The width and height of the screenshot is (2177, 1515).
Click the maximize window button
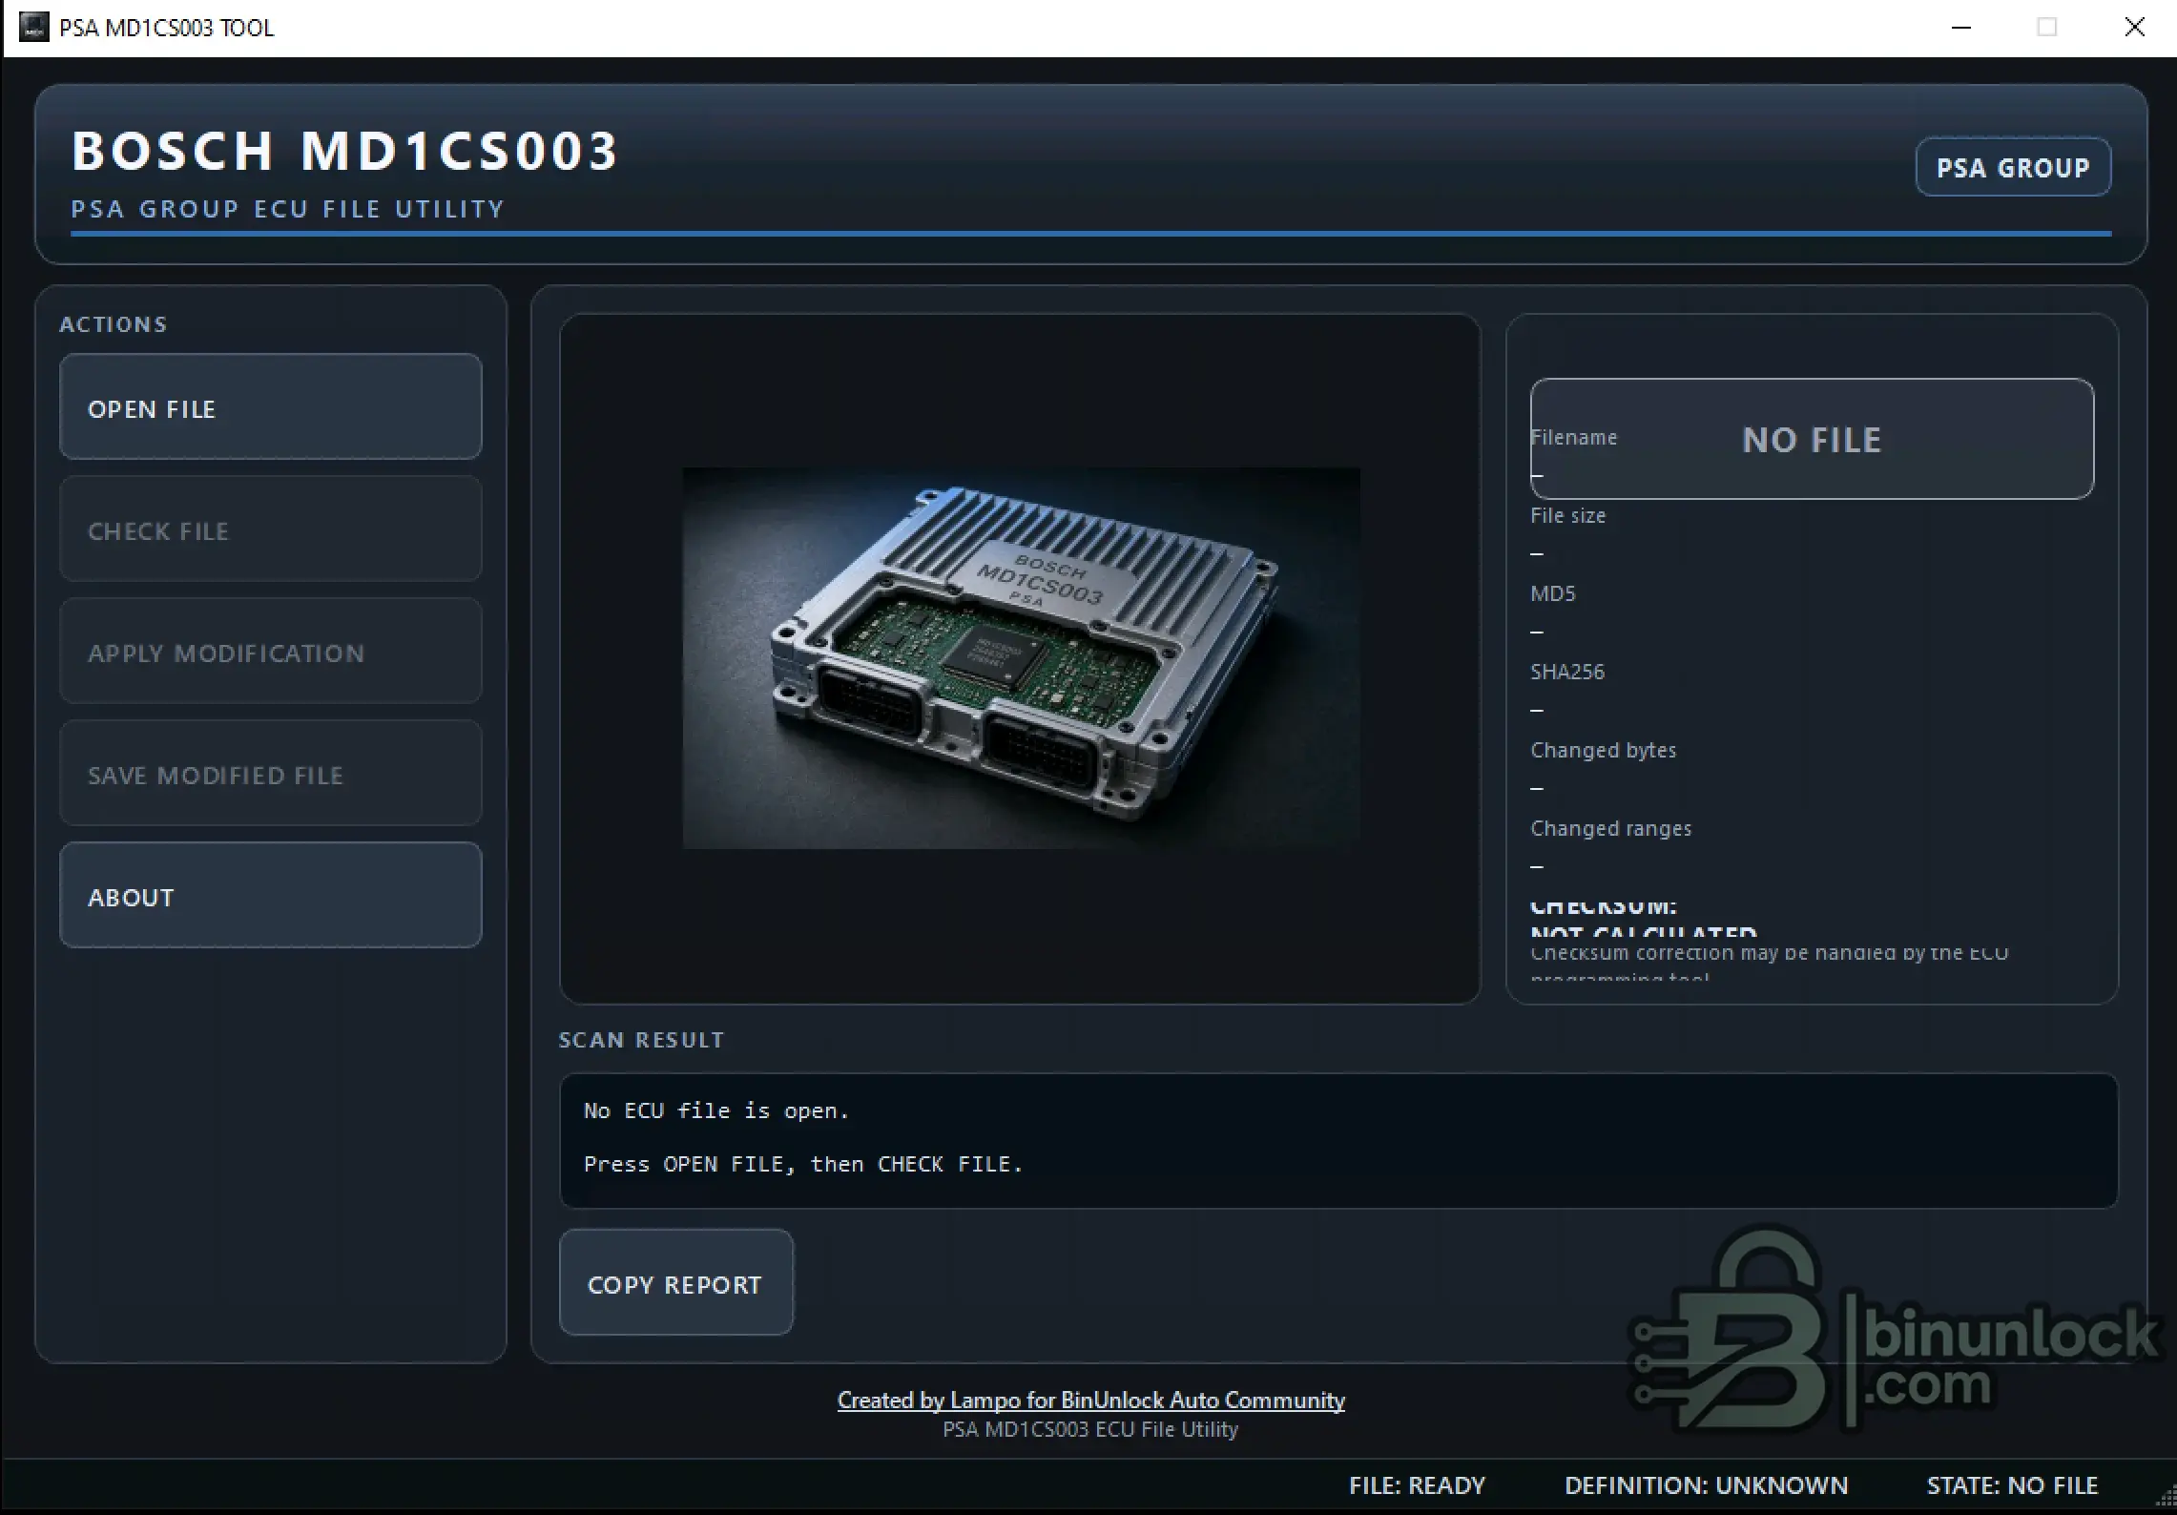click(2047, 28)
